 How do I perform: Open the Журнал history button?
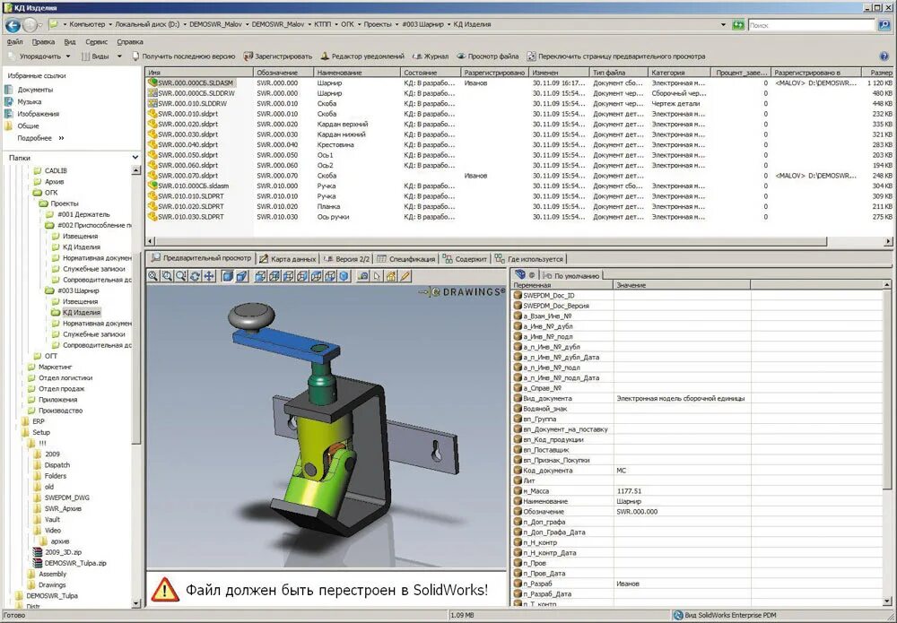click(431, 56)
